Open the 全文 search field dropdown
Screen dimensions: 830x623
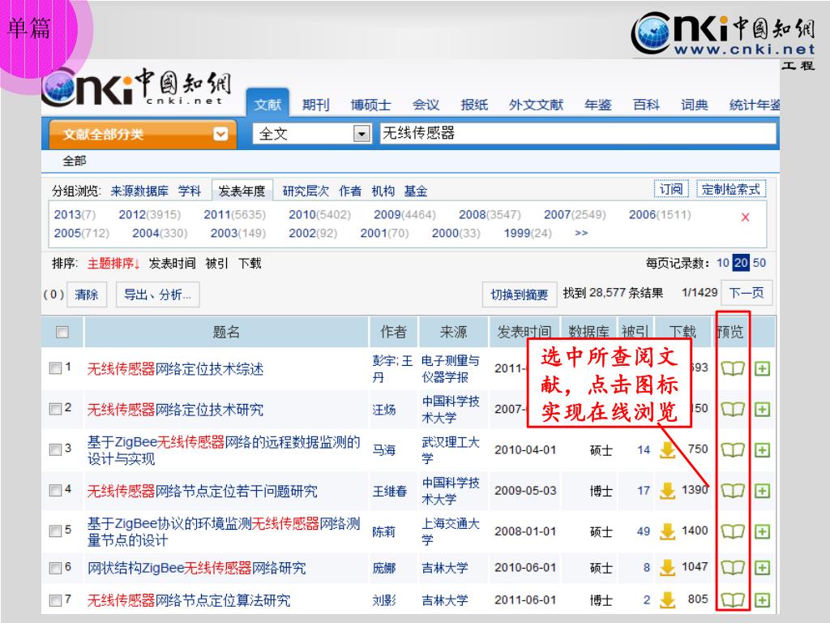[362, 134]
